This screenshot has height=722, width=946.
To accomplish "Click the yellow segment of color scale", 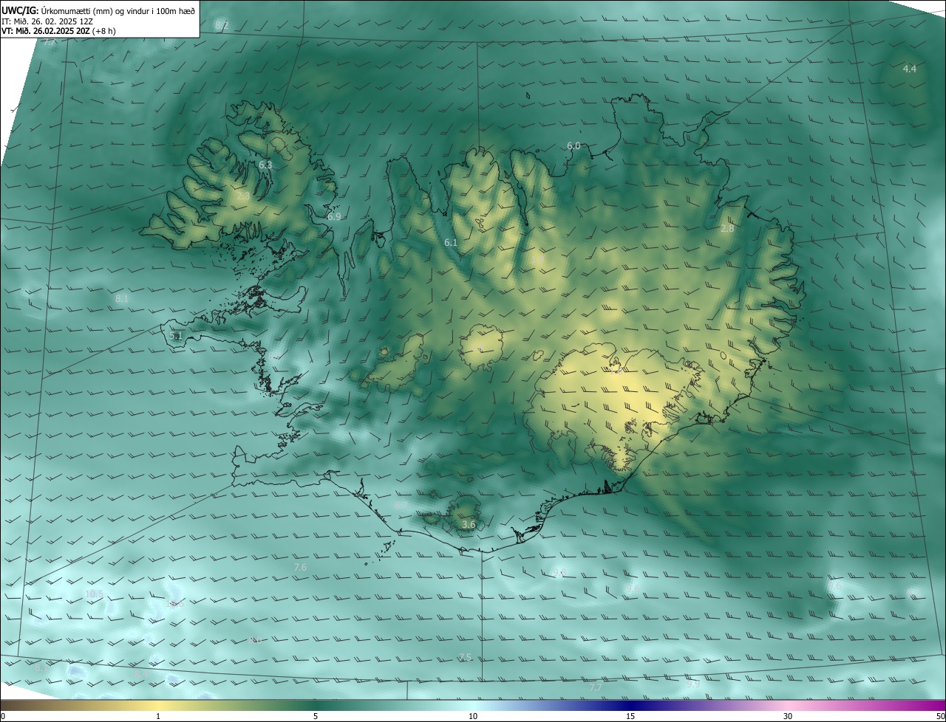I will tap(158, 705).
